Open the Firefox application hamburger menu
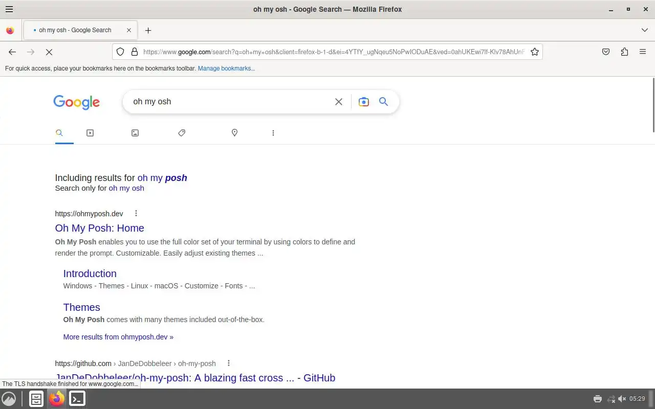The height and width of the screenshot is (409, 655). 643,52
